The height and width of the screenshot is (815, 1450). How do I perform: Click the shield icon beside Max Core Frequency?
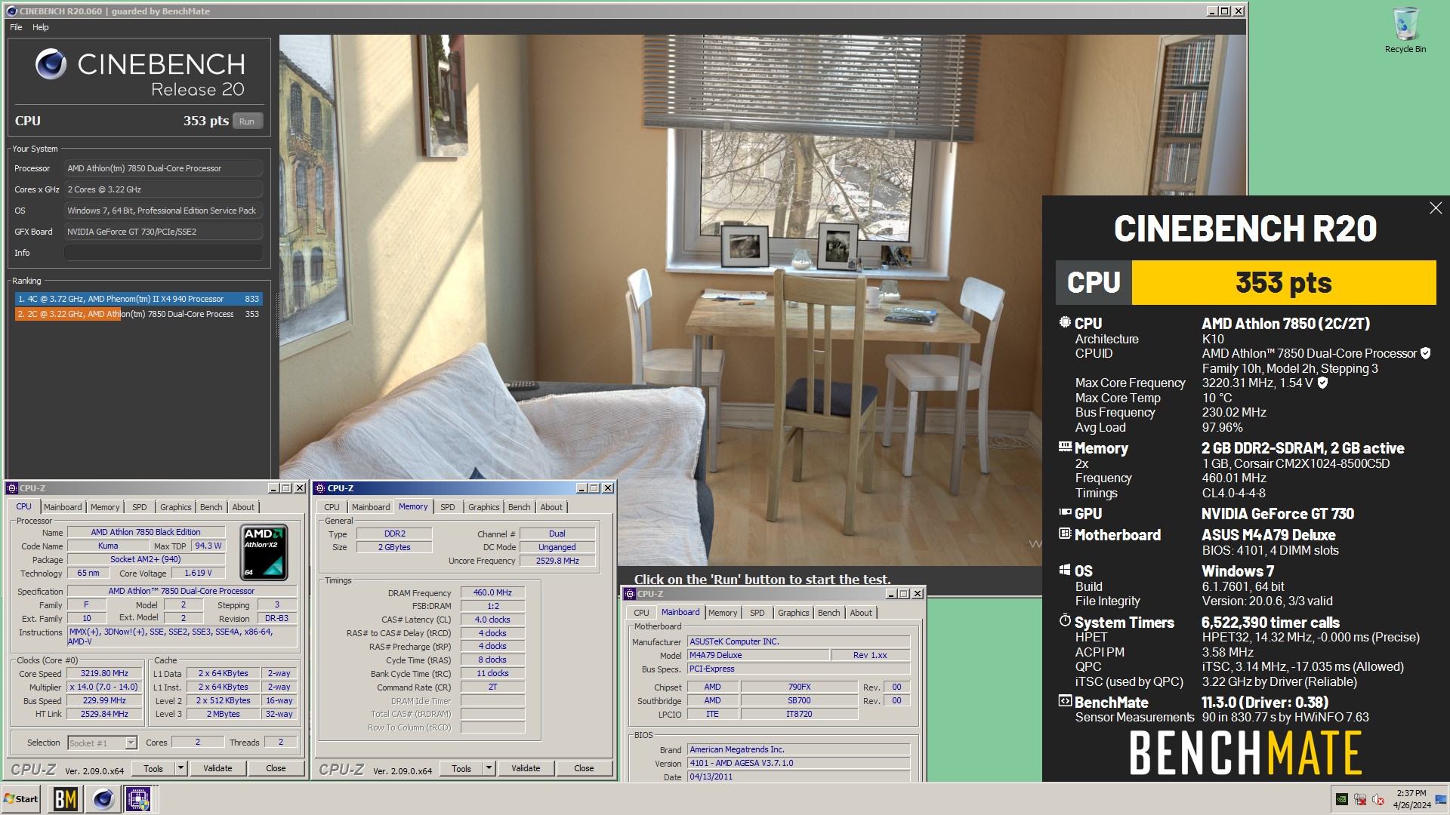(1322, 383)
